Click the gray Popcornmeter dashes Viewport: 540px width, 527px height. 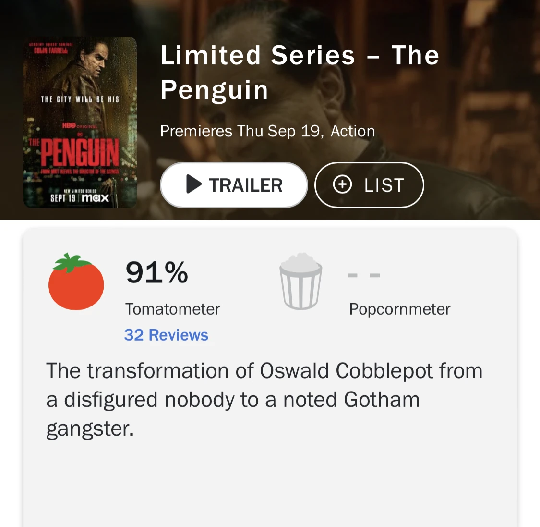(363, 274)
